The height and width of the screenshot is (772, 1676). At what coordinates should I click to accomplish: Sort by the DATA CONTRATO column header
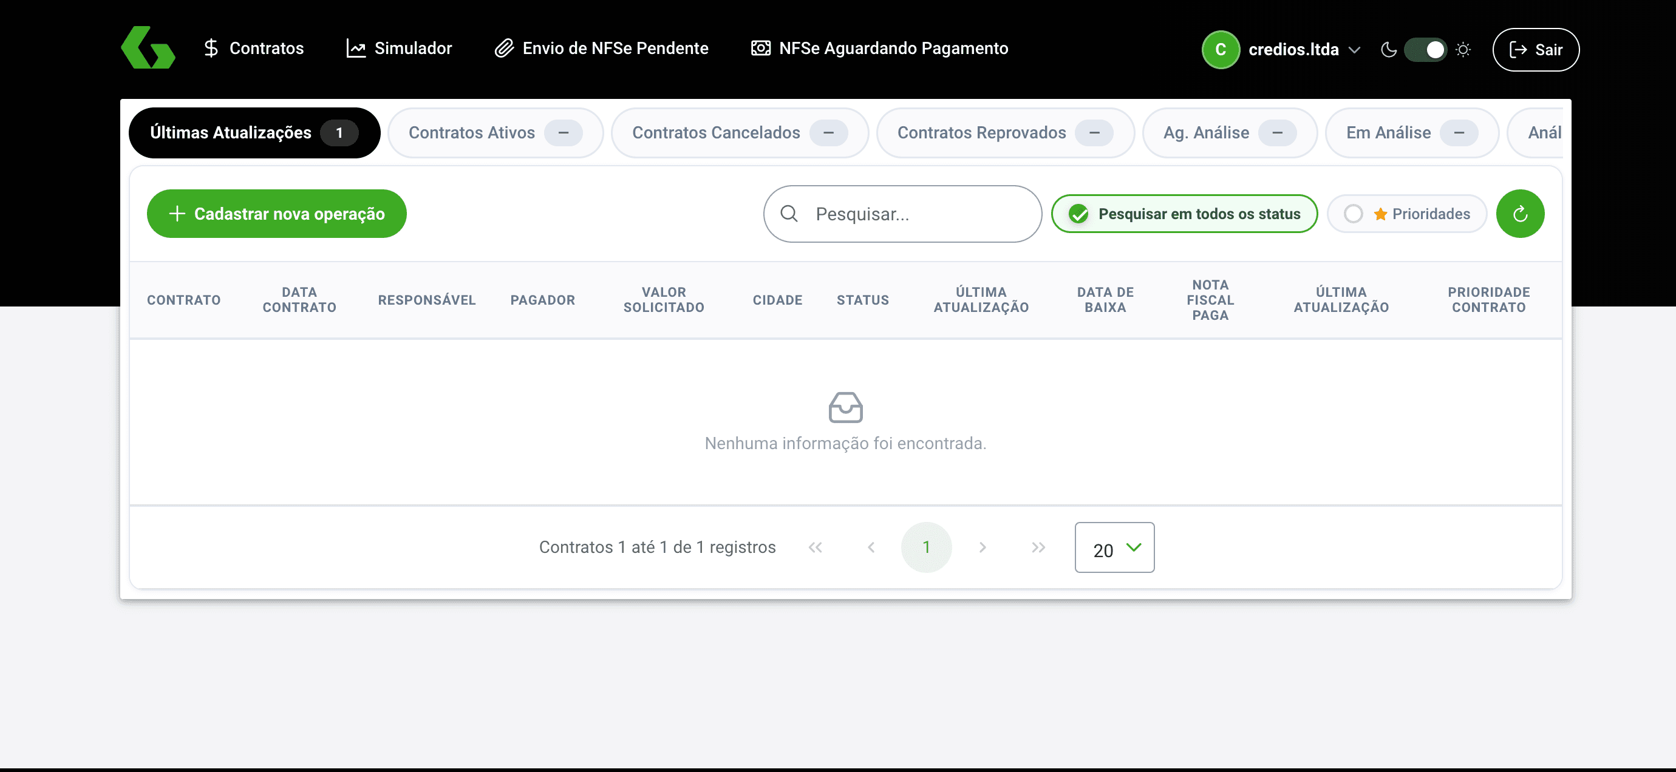click(299, 300)
